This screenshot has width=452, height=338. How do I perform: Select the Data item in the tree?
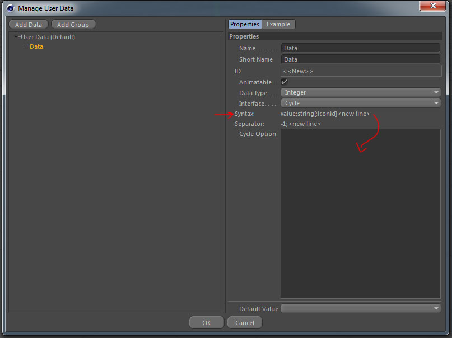pyautogui.click(x=36, y=46)
